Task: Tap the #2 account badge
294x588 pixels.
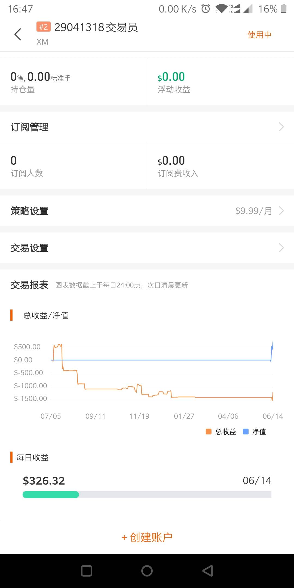Action: (44, 27)
